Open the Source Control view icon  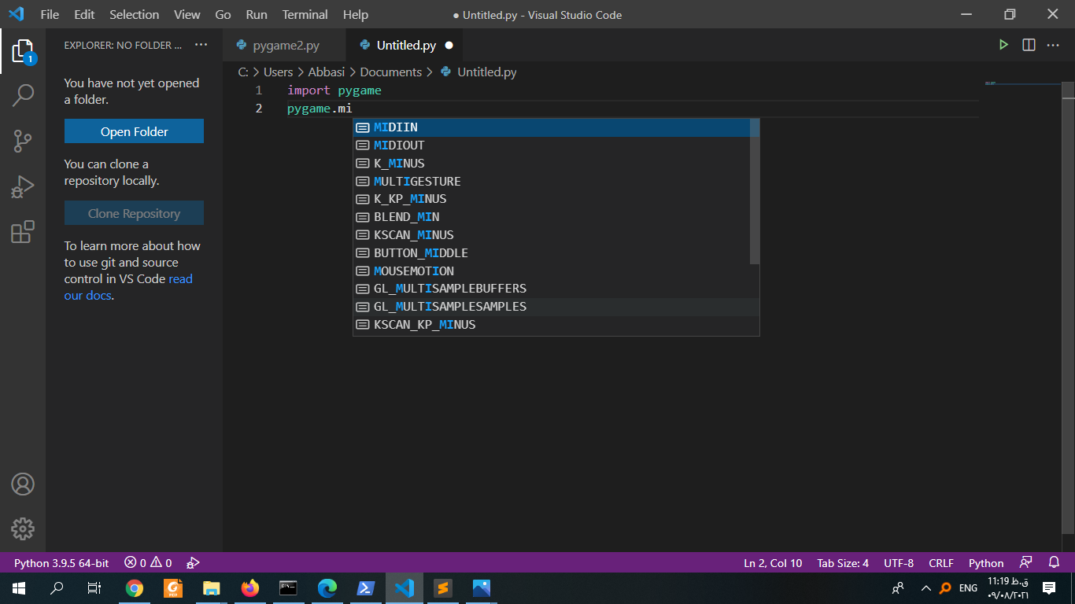(23, 142)
